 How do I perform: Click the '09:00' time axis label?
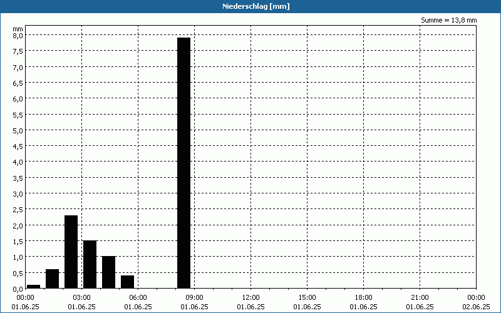coord(194,298)
